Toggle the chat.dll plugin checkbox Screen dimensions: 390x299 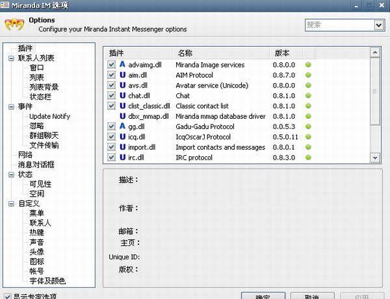pos(111,95)
